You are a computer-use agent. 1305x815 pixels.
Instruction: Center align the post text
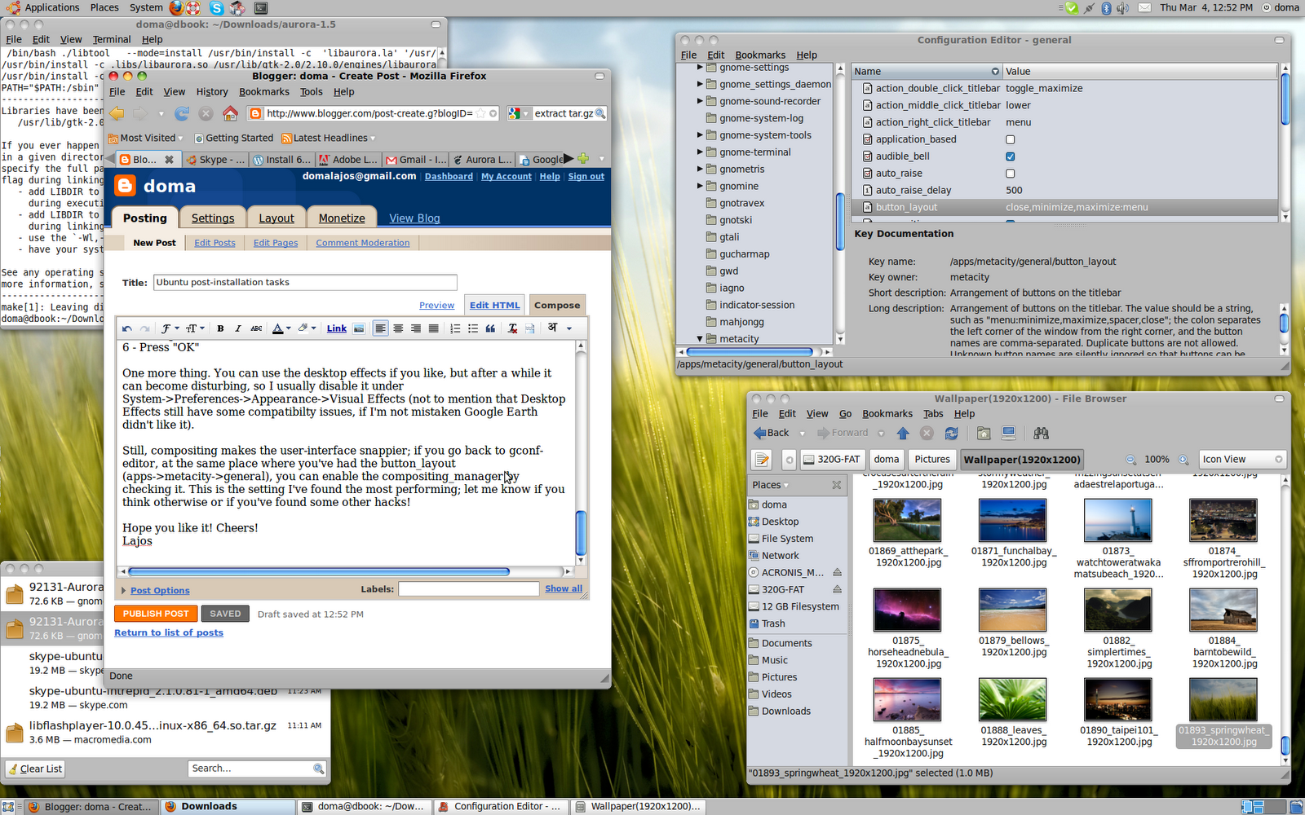click(399, 328)
